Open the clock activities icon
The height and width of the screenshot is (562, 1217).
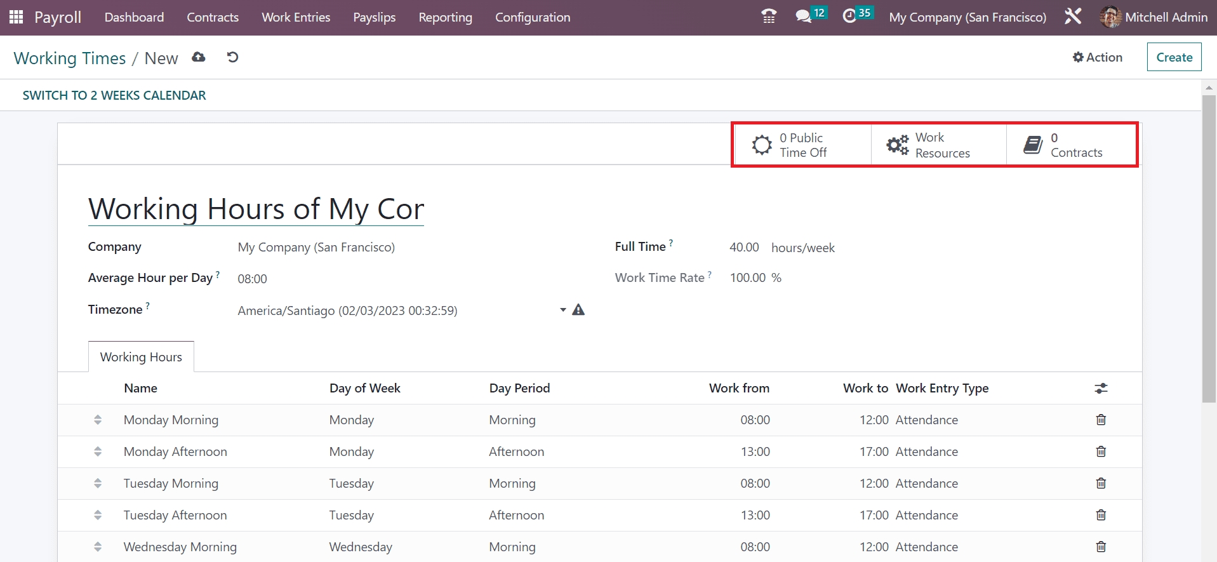849,17
